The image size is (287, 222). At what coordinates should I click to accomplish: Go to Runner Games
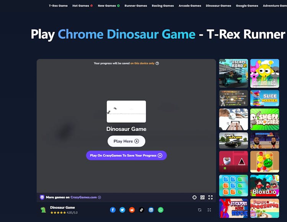point(135,6)
